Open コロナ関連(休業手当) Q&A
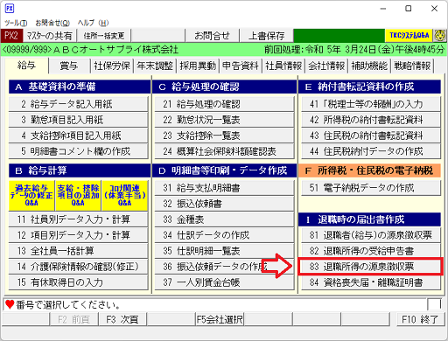448x341 pixels. coord(124,196)
